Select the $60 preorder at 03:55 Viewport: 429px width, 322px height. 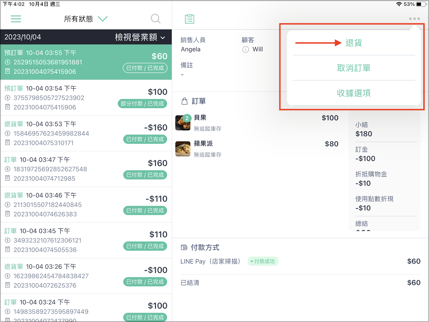pyautogui.click(x=86, y=62)
